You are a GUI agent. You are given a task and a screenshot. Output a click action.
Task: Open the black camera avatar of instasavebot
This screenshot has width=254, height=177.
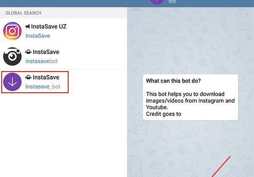click(x=12, y=56)
